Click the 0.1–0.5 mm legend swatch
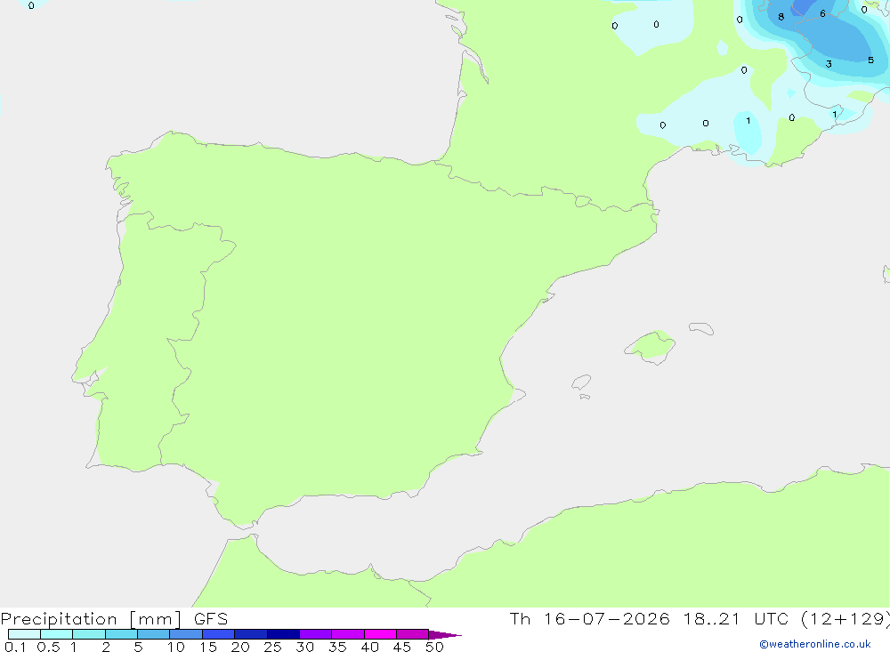This screenshot has width=890, height=652. (24, 634)
